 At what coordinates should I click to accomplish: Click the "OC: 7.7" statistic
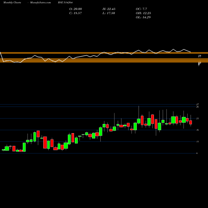(x=141, y=9)
